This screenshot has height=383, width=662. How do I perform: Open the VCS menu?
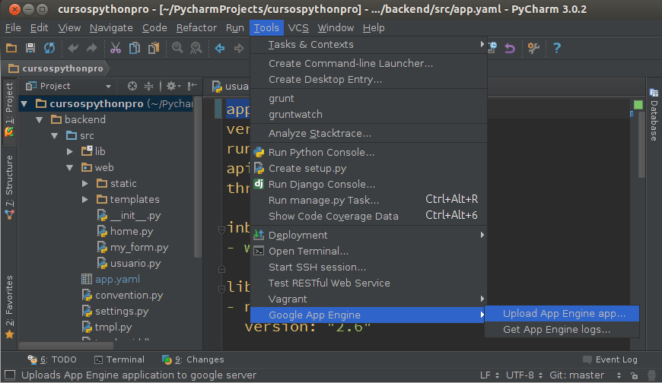298,28
